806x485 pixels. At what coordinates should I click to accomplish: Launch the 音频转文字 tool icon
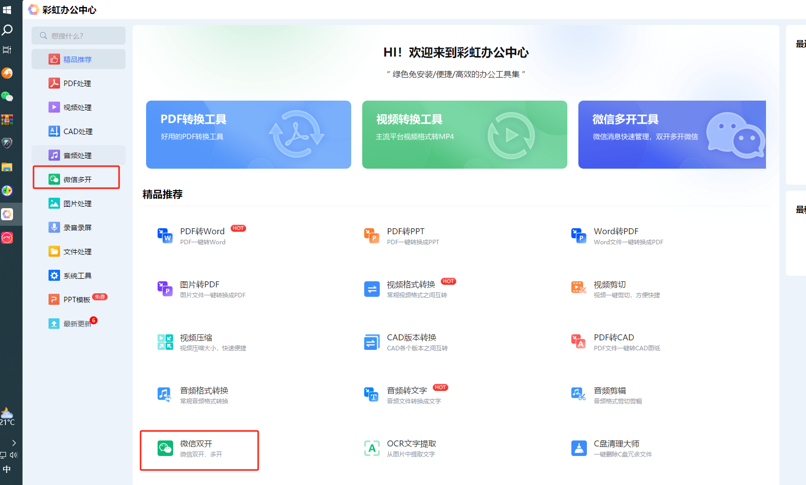pos(372,395)
